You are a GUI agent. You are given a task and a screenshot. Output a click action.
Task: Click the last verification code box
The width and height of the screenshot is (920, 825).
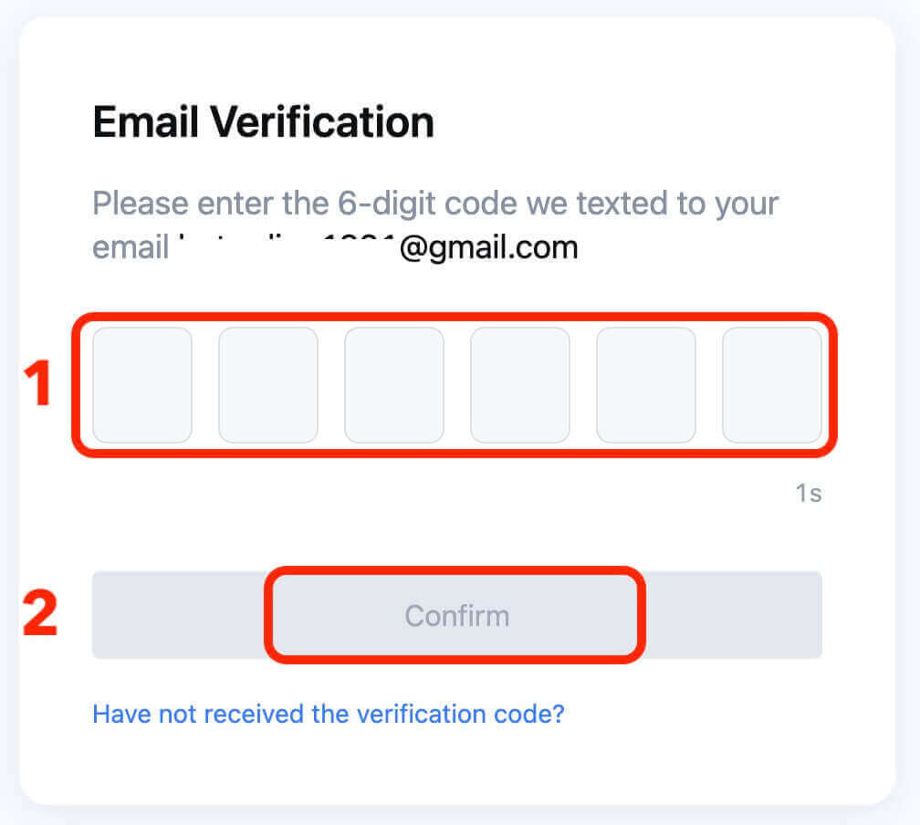click(x=771, y=385)
